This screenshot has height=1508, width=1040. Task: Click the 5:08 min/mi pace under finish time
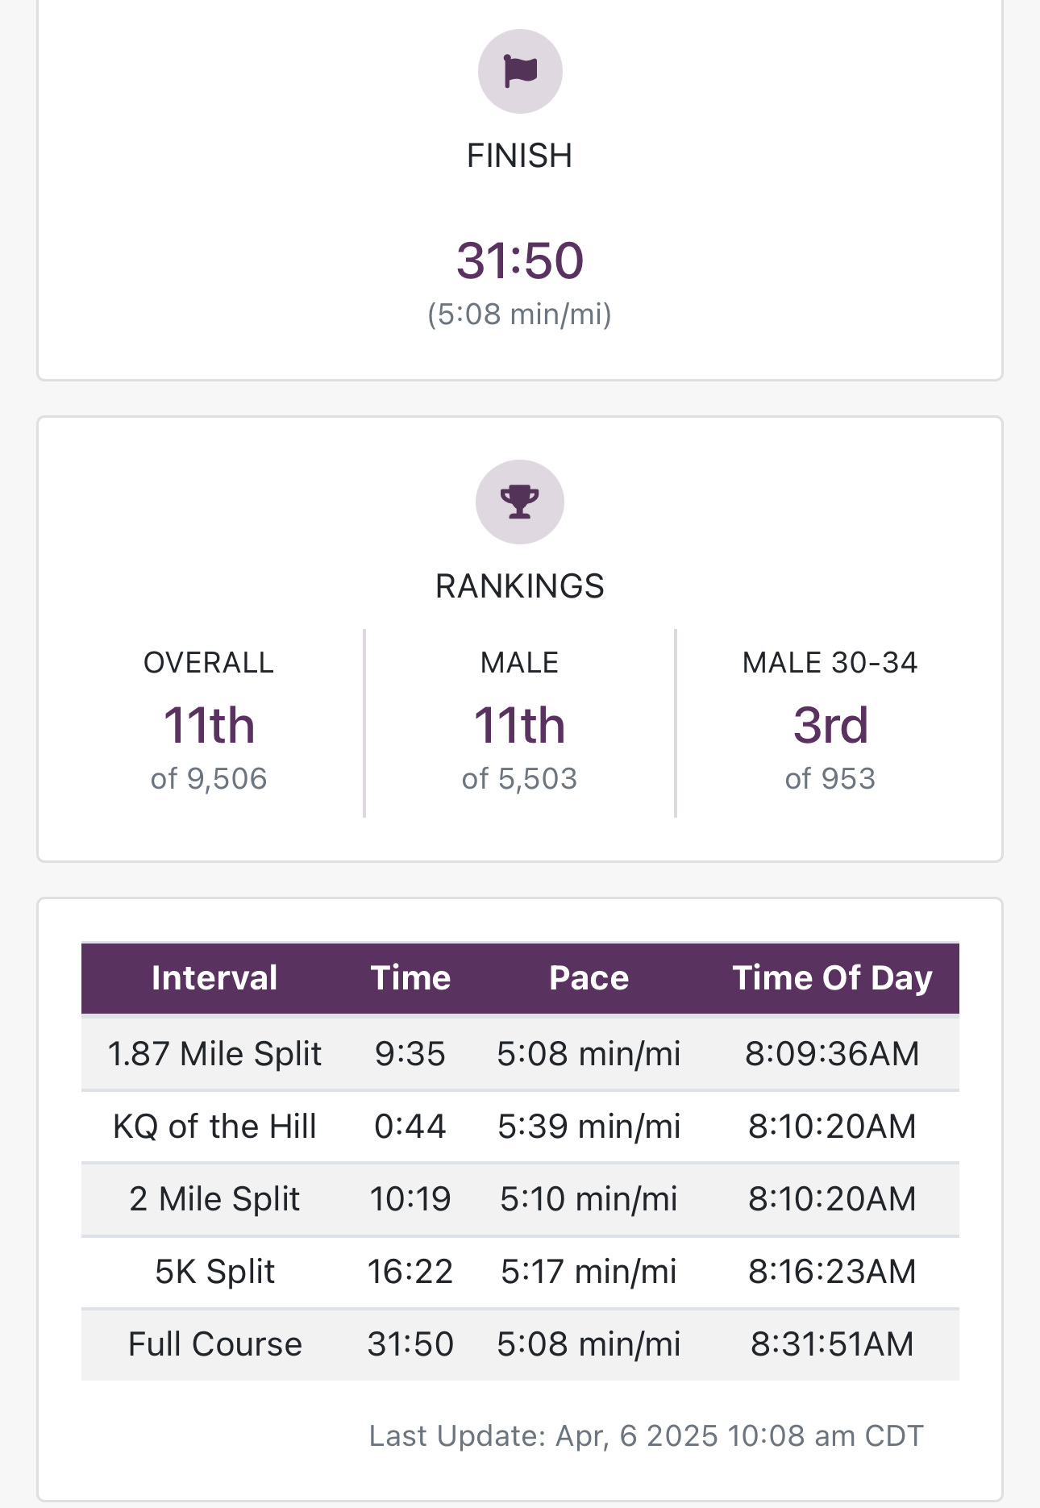[x=520, y=314]
